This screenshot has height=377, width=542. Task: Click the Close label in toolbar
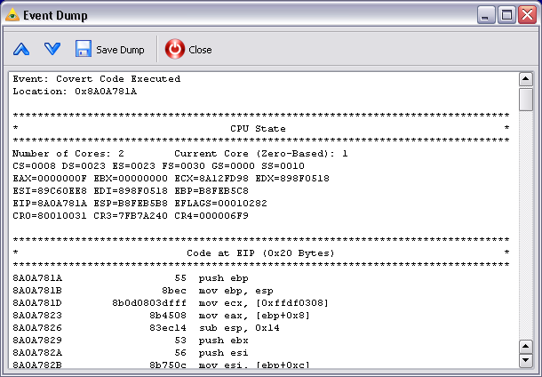200,50
